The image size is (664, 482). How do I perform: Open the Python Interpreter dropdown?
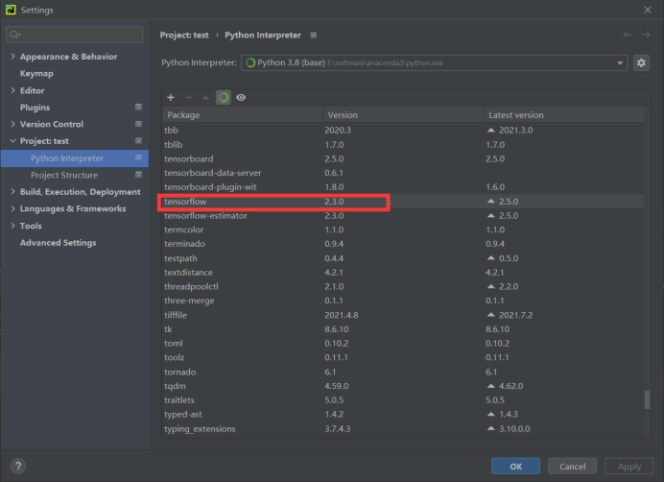434,62
